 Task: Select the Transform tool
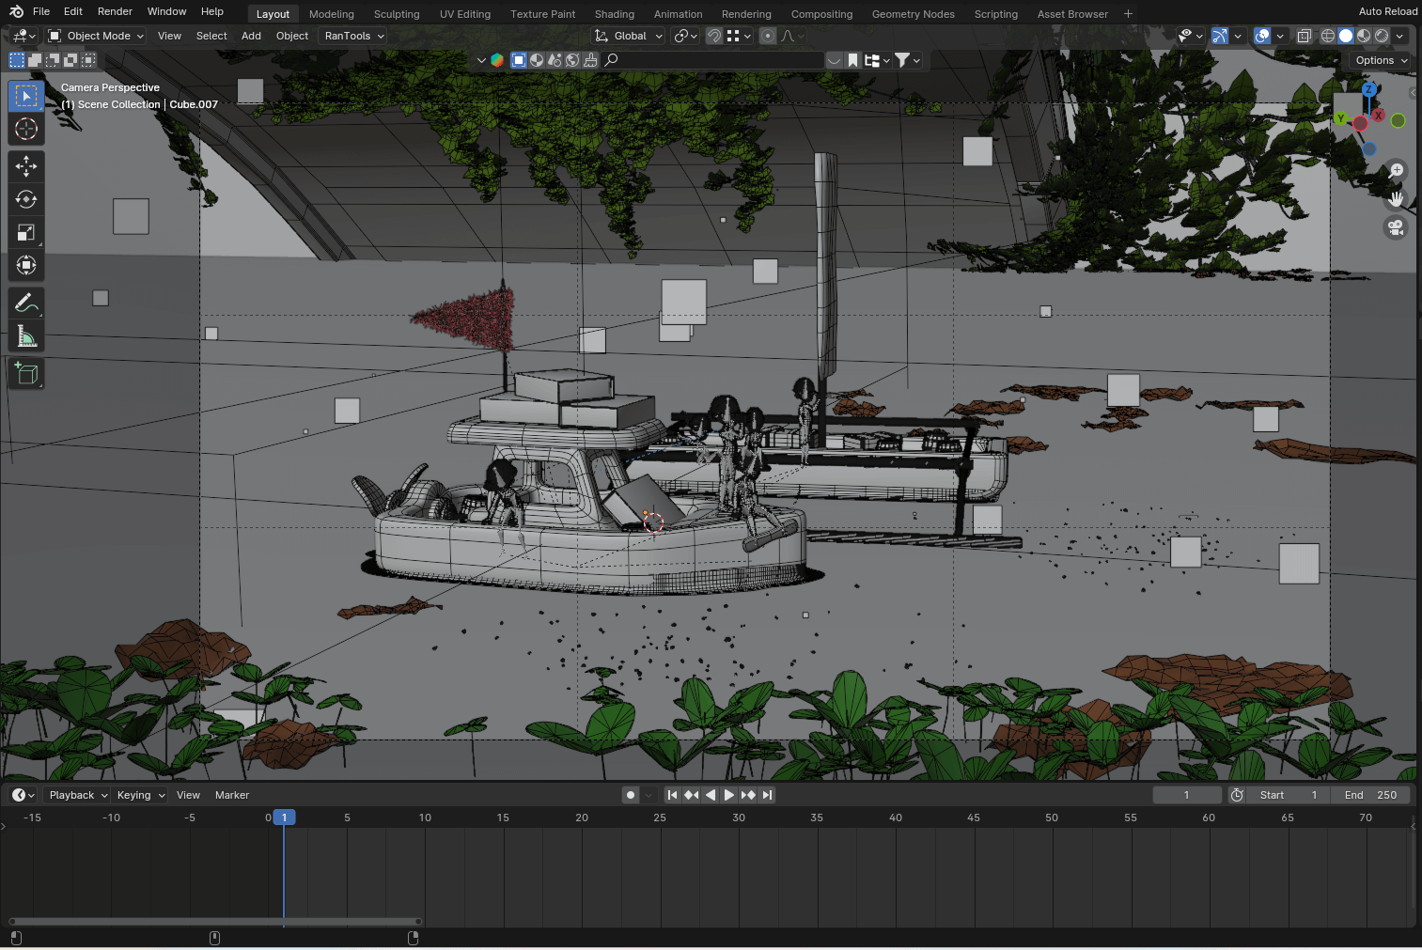(x=26, y=265)
